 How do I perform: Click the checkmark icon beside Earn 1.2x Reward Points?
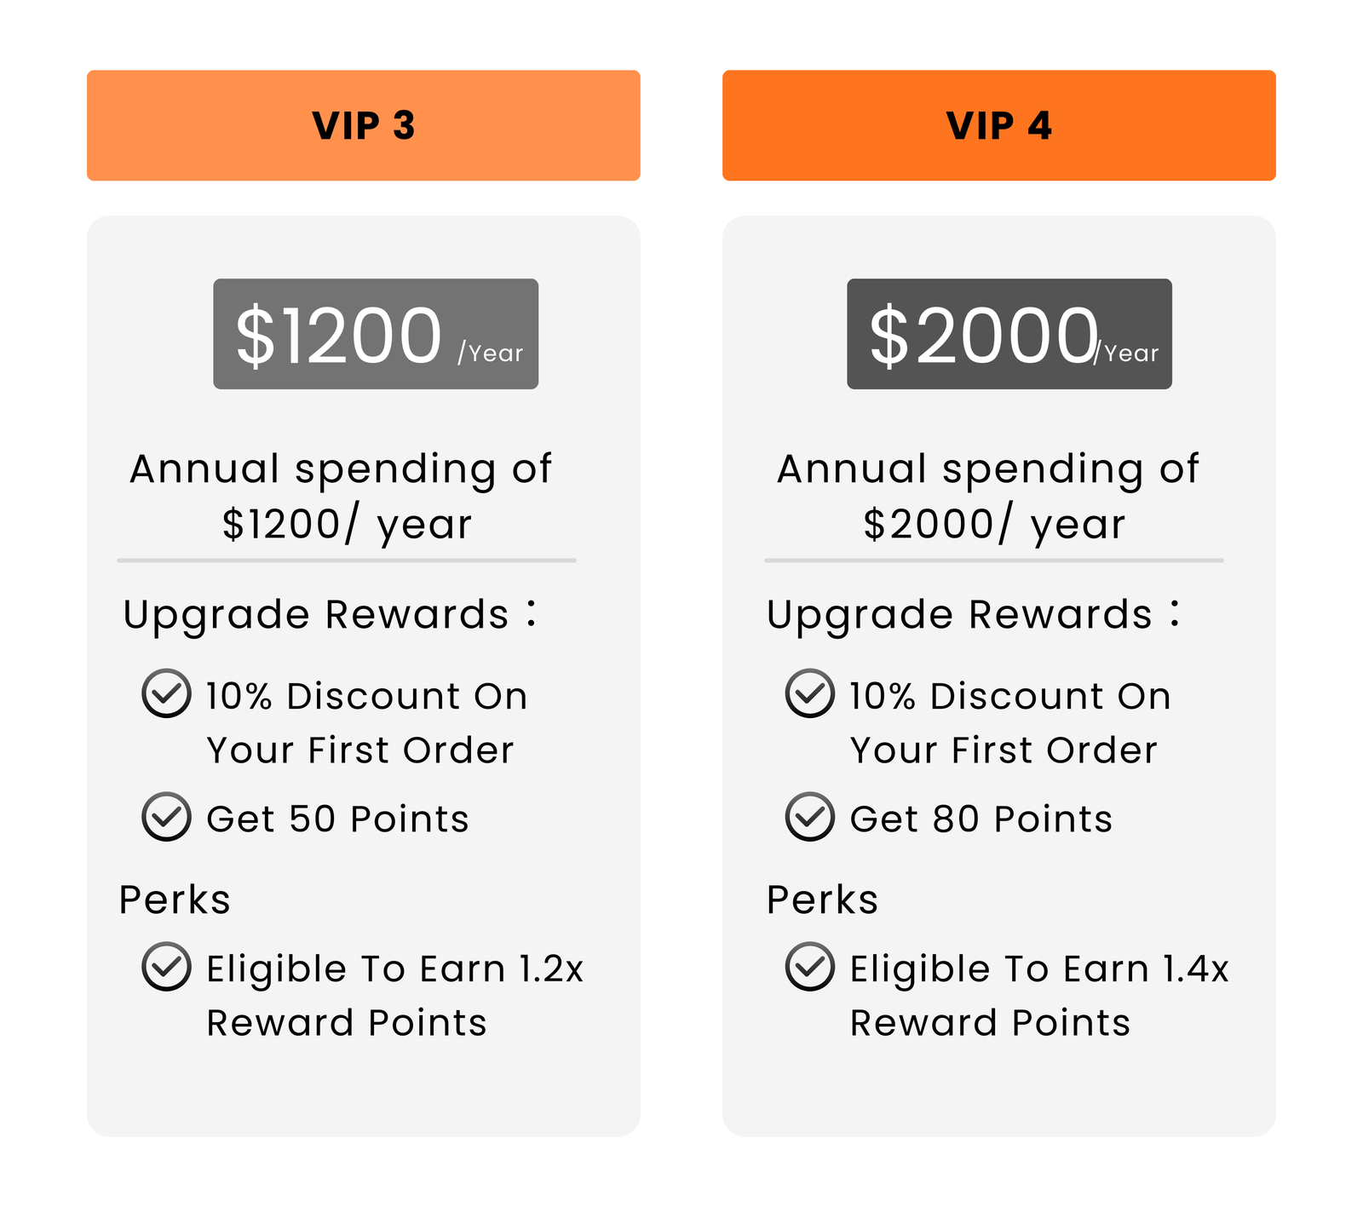pyautogui.click(x=166, y=967)
